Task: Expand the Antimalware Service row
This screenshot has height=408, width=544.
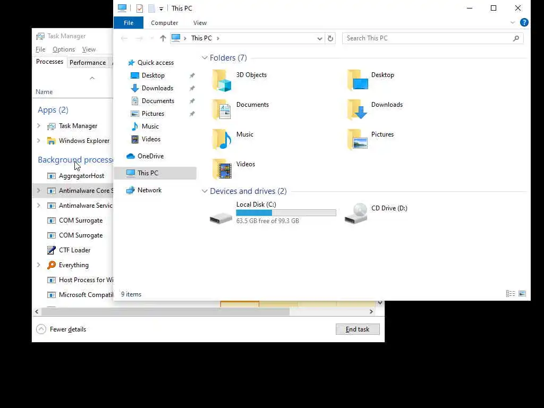Action: point(38,206)
